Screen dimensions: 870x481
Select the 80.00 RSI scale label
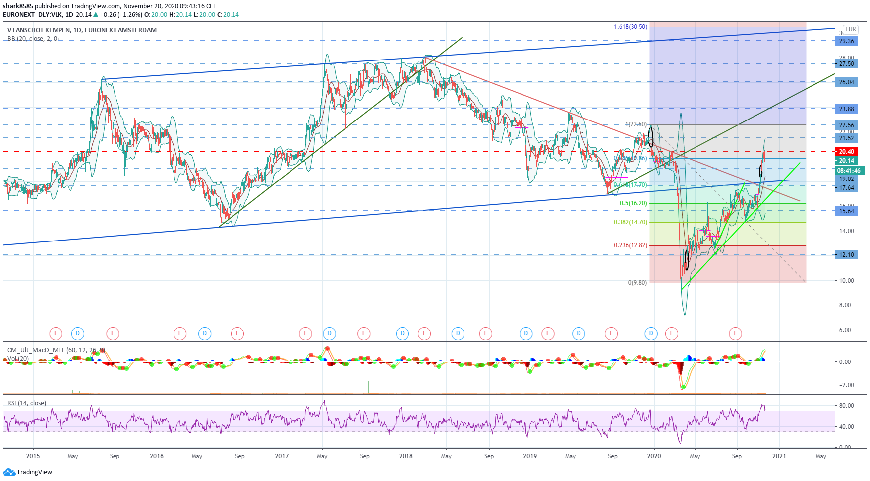coord(846,406)
